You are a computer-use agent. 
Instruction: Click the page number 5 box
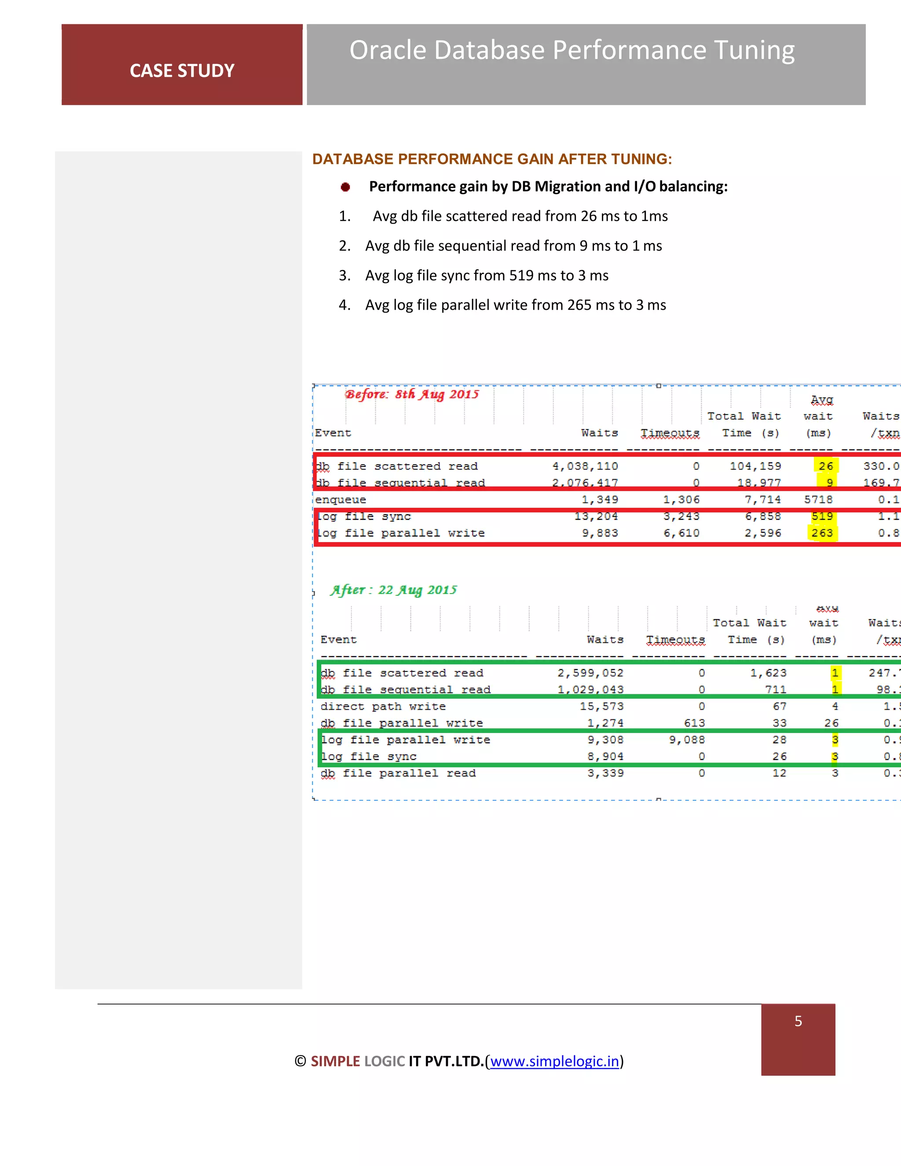[798, 1039]
